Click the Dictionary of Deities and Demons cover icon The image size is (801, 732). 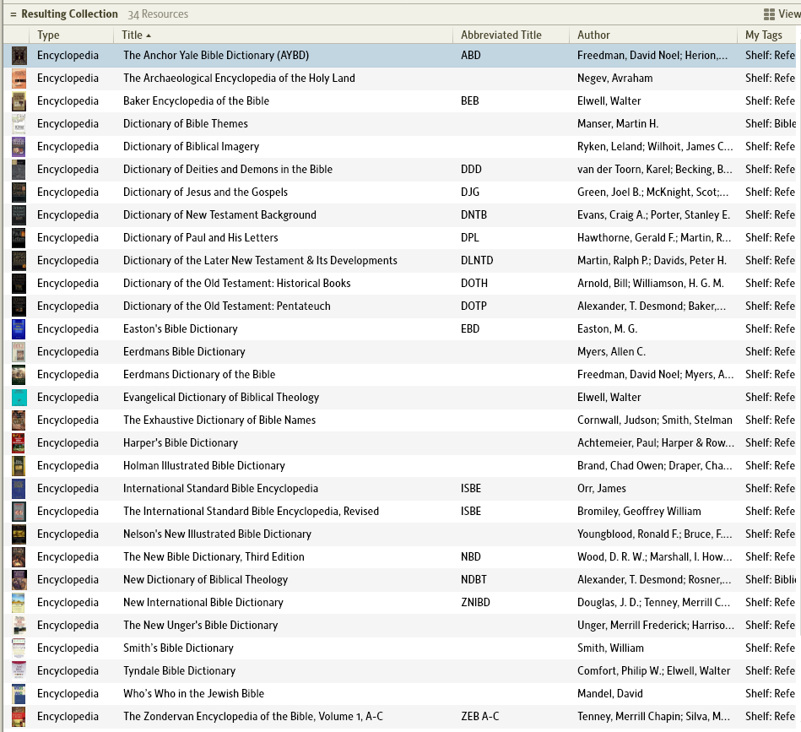(19, 169)
